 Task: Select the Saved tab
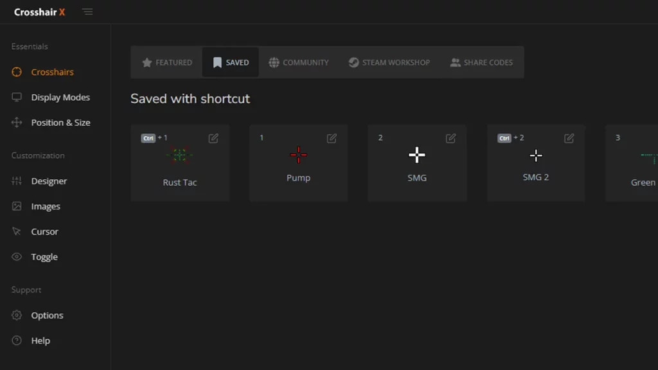point(231,62)
